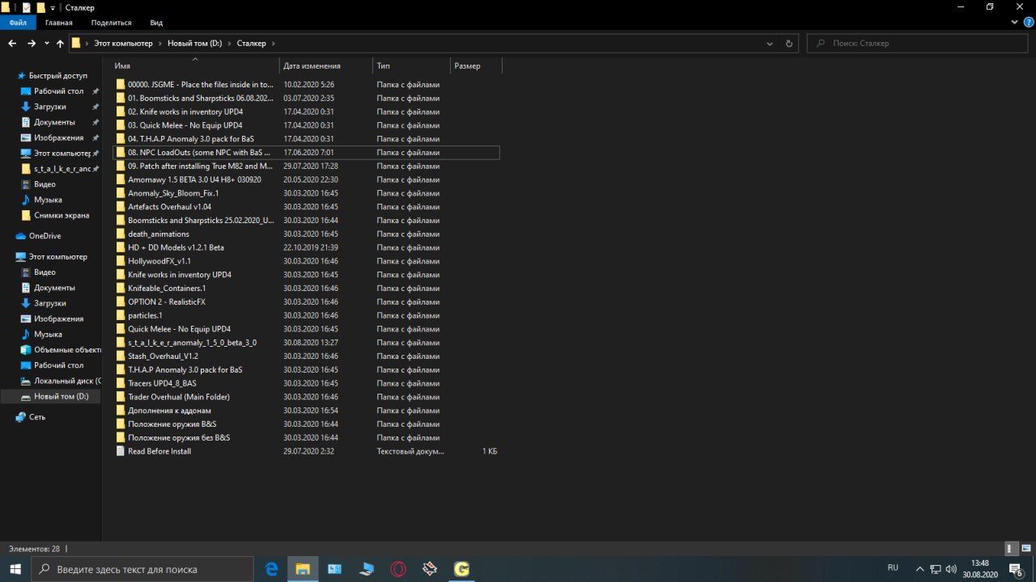Select folder Anomaly_Sky_Bloom_Fix.1
Screen dimensions: 1036x582
point(173,193)
